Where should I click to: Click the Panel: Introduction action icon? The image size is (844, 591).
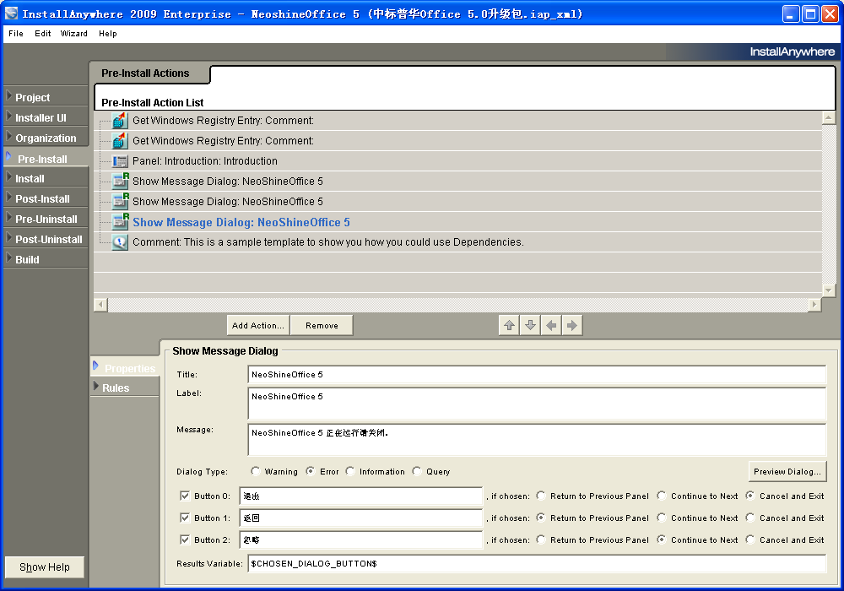click(120, 161)
